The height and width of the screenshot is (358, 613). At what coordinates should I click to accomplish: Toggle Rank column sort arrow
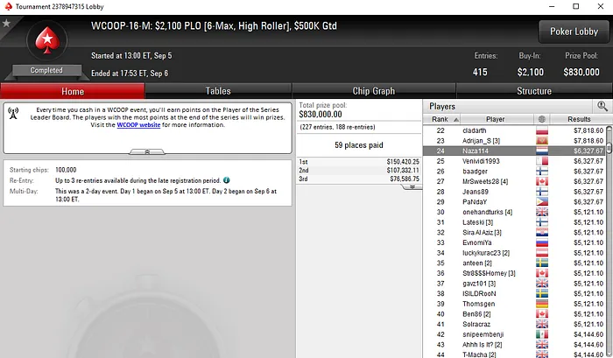456,120
